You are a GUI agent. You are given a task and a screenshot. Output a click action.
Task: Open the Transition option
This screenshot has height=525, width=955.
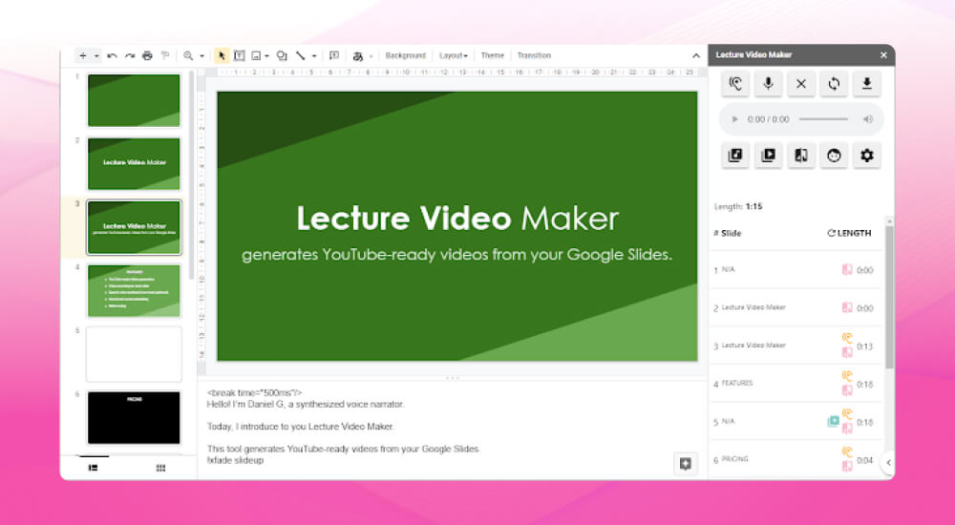pos(534,55)
